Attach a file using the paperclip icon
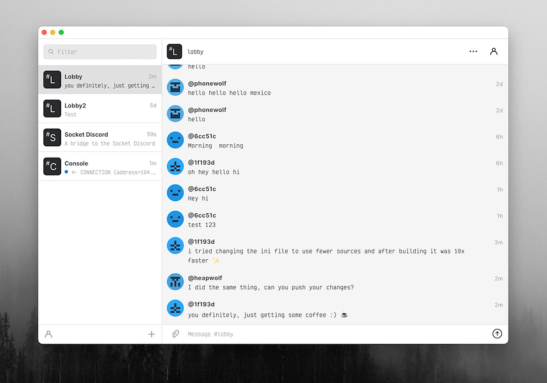 coord(175,334)
